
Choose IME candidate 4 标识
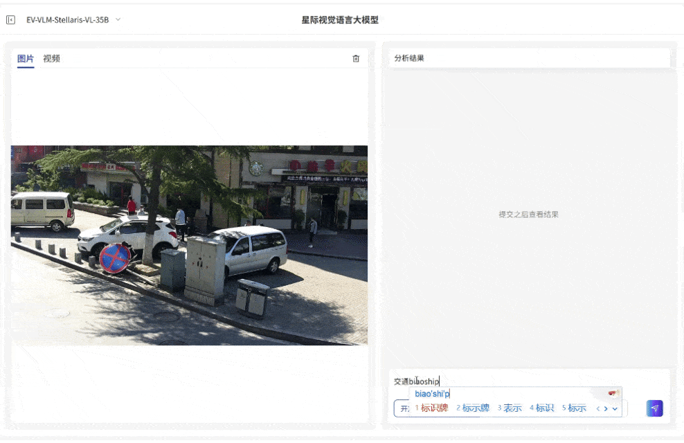pyautogui.click(x=542, y=408)
